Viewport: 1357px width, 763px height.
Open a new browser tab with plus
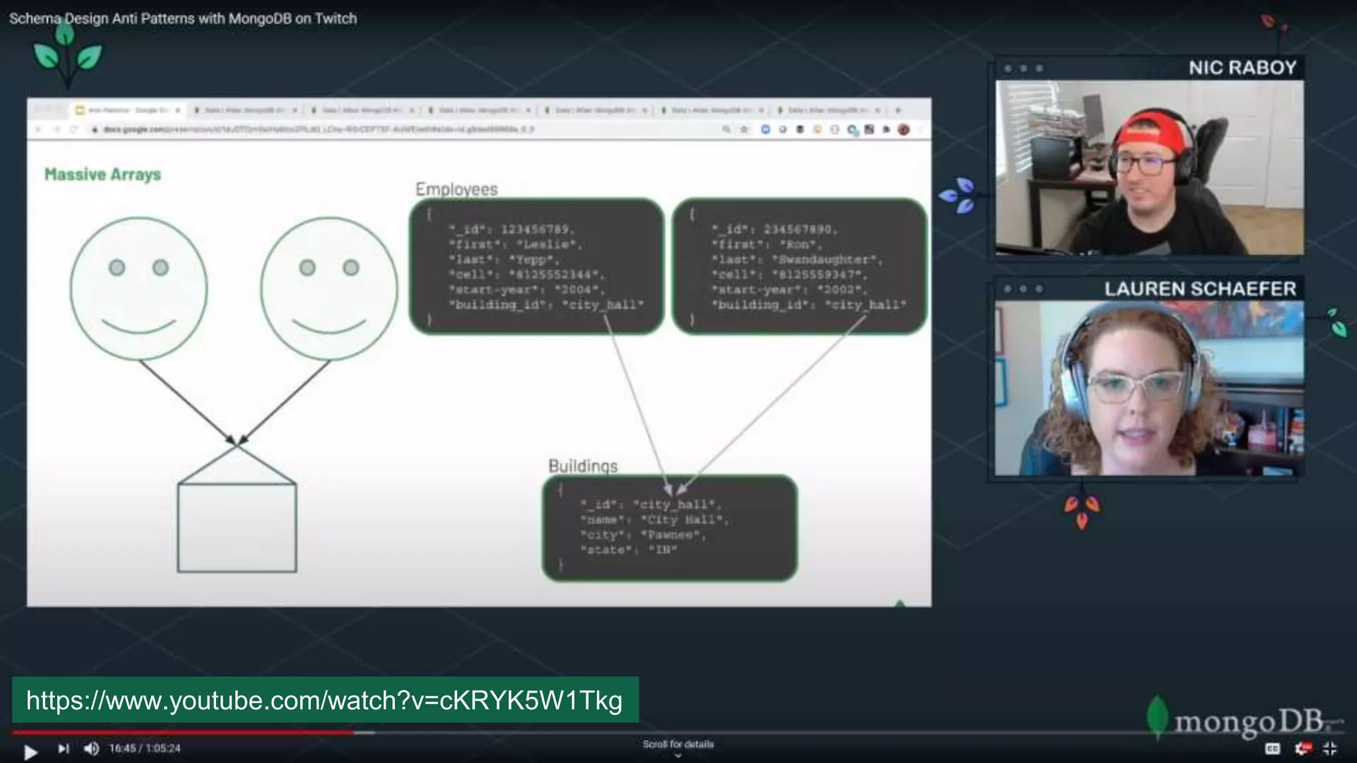[x=898, y=110]
